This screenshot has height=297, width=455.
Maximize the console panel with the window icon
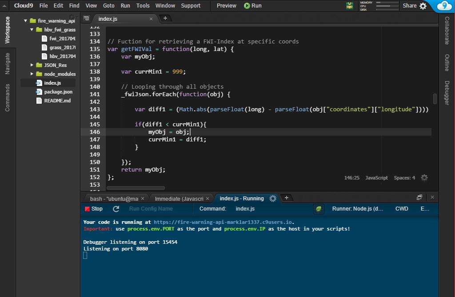pyautogui.click(x=419, y=197)
